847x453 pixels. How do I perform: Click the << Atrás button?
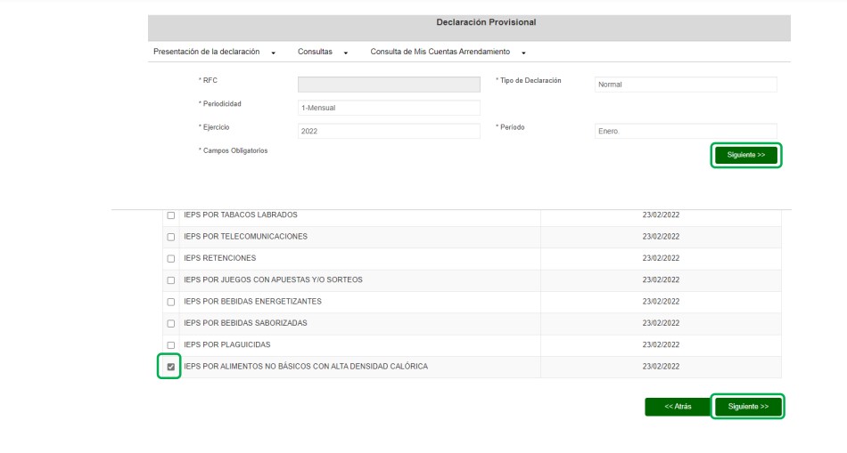pos(678,407)
